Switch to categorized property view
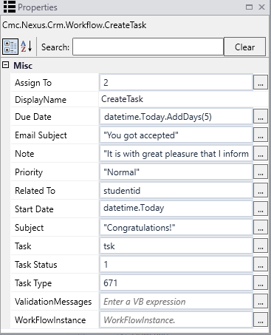 pyautogui.click(x=10, y=47)
